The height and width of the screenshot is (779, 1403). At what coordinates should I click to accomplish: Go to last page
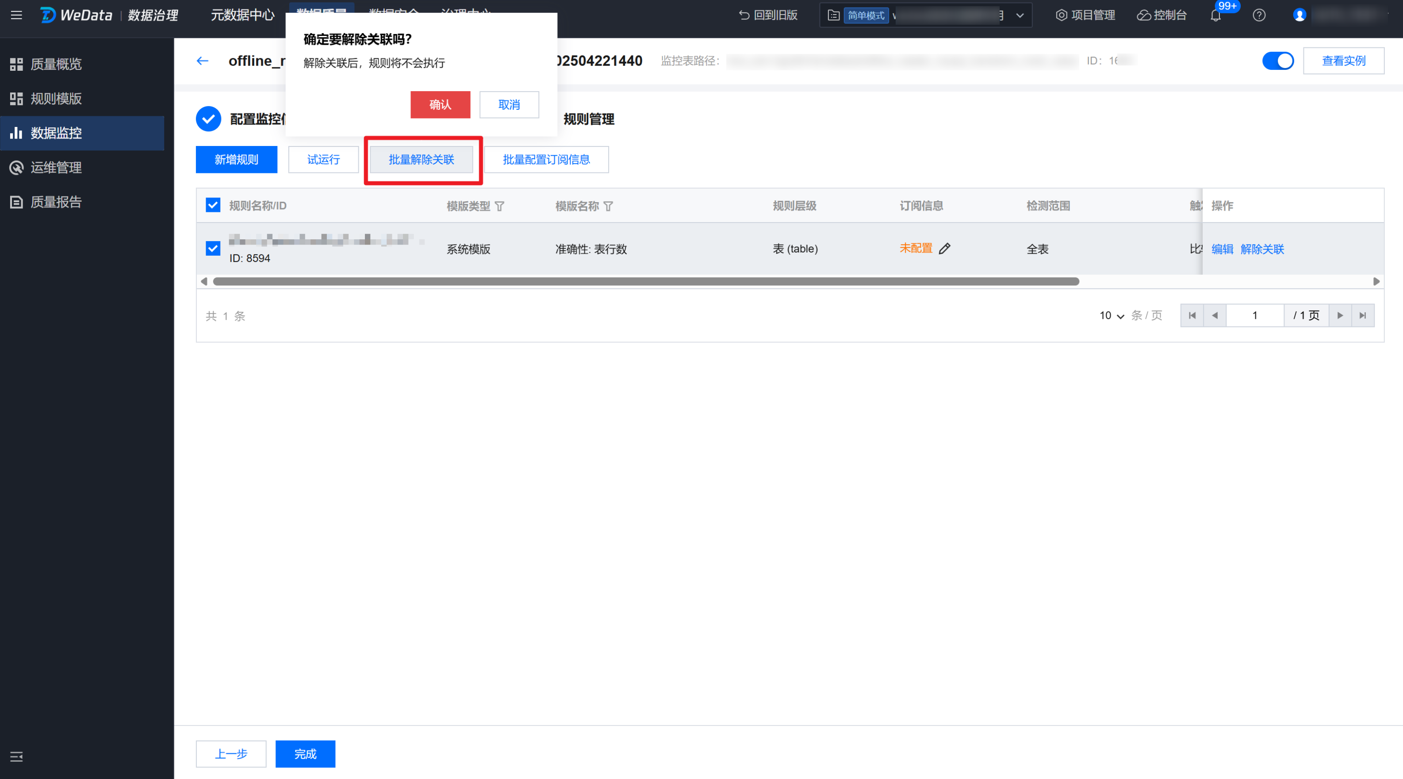coord(1363,315)
